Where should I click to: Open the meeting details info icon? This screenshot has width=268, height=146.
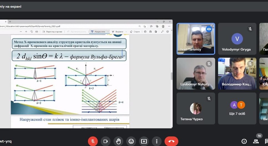(x=244, y=141)
